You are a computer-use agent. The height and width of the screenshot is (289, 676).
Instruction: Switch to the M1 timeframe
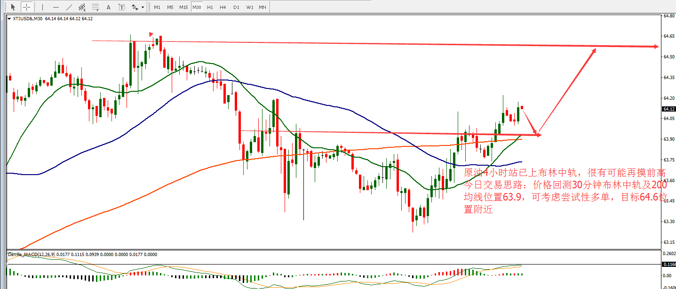click(157, 7)
